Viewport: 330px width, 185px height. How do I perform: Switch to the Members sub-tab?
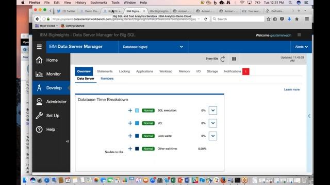[x=107, y=79]
